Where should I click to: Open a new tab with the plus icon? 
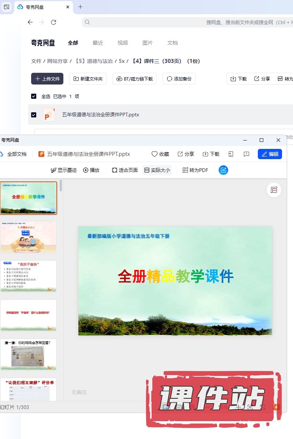[x=81, y=7]
